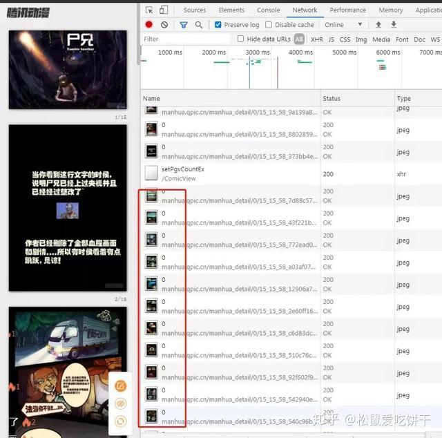Click the orange refresh icon on comic page
Screen dimensions: 442x438
[121, 421]
